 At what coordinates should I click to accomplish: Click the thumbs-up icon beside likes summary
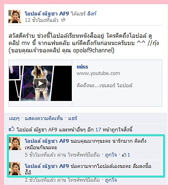12,129
